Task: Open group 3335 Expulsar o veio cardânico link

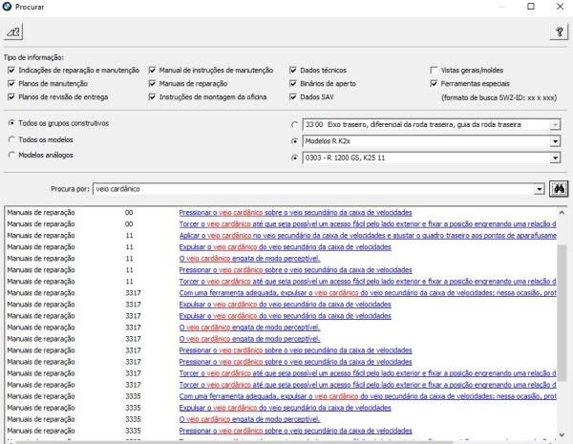Action: (x=285, y=408)
